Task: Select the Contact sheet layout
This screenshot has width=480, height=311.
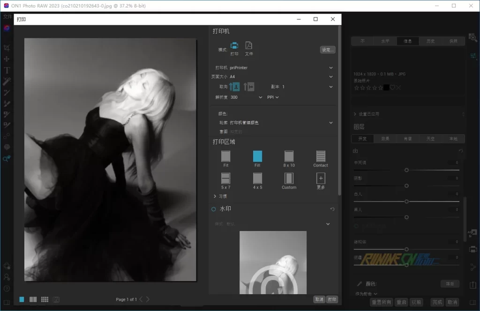Action: pyautogui.click(x=321, y=156)
